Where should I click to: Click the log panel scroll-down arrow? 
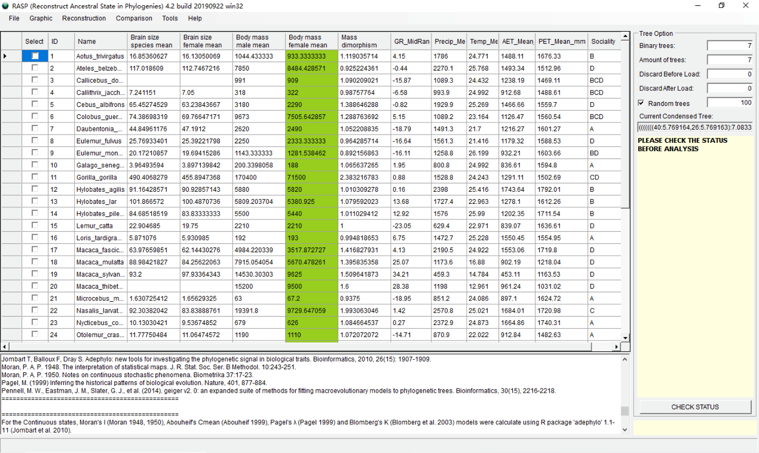click(x=625, y=430)
